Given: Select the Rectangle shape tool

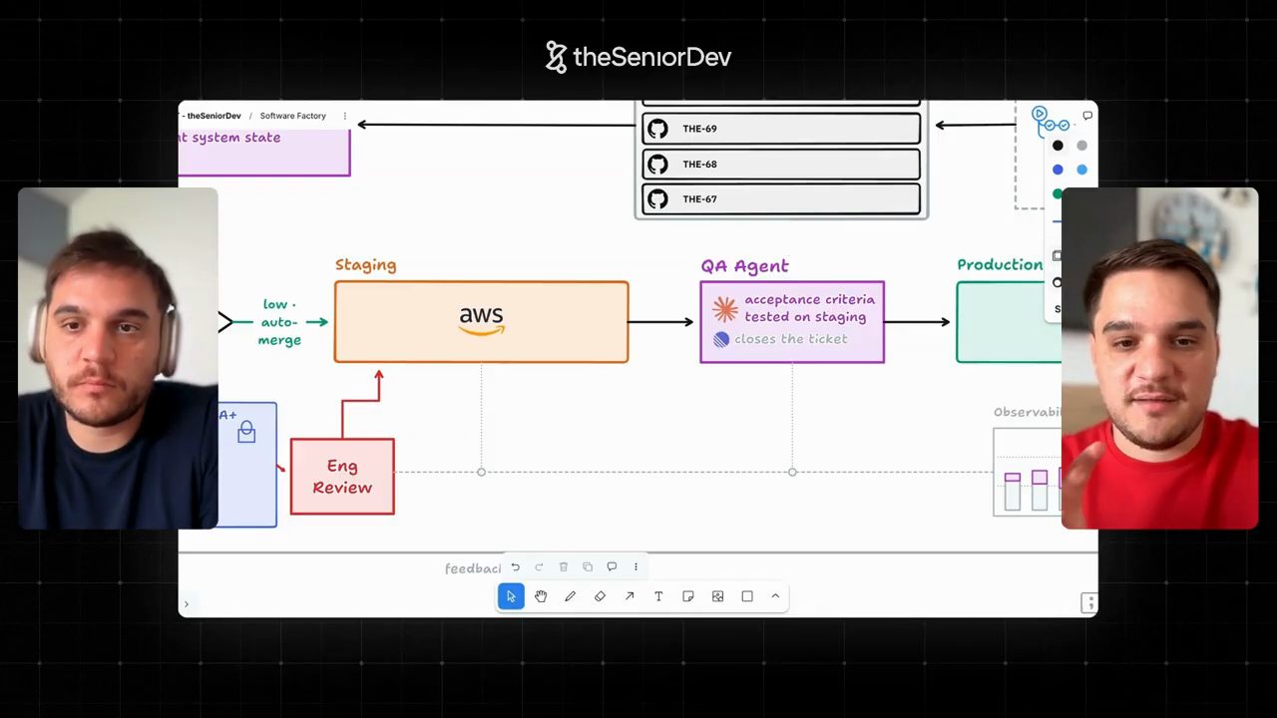Looking at the screenshot, I should coord(747,596).
